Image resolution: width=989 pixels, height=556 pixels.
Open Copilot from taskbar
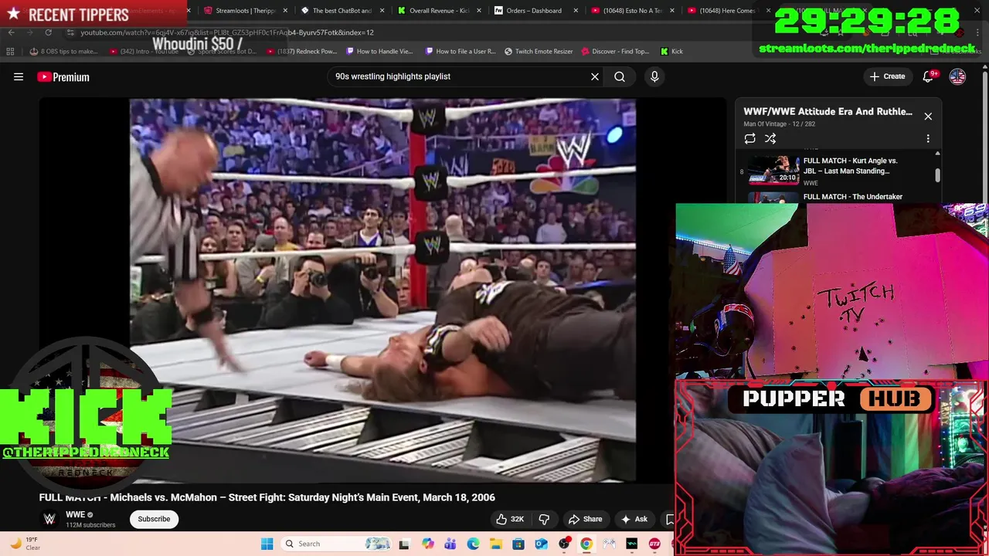427,544
